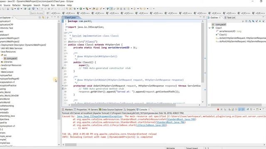This screenshot has width=266, height=149.
Task: Open the New dropdown arrow in main toolbar
Action: pos(15,9)
